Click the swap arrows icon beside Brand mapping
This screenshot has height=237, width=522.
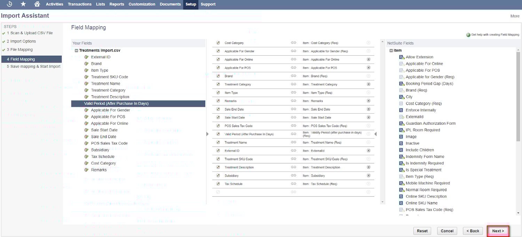pyautogui.click(x=293, y=76)
